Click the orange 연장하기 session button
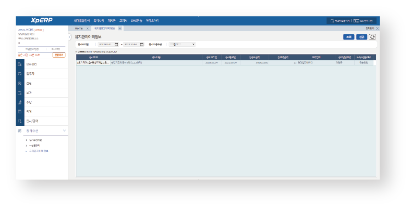412x211 pixels. [58, 55]
